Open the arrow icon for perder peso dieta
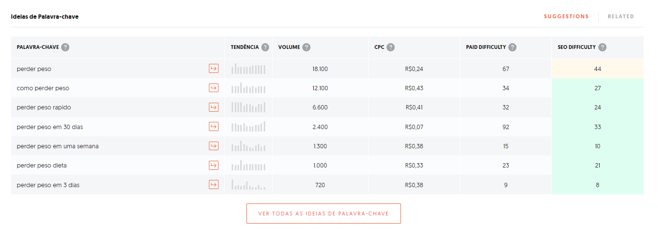The height and width of the screenshot is (238, 658). [214, 165]
